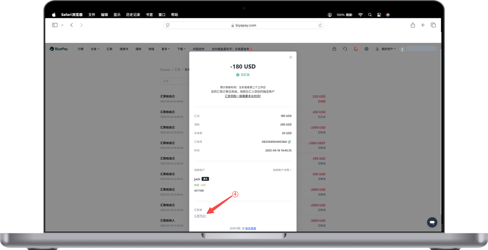This screenshot has height=250, width=488.
Task: Open 汇款到账一般需要多长时间 help link
Action: 243,96
